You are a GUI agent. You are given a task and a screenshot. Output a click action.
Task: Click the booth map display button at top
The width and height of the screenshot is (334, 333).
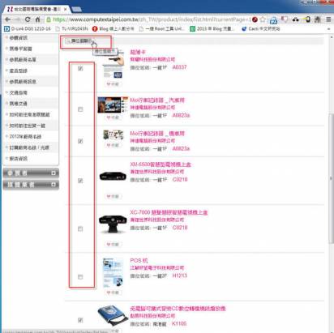click(79, 41)
